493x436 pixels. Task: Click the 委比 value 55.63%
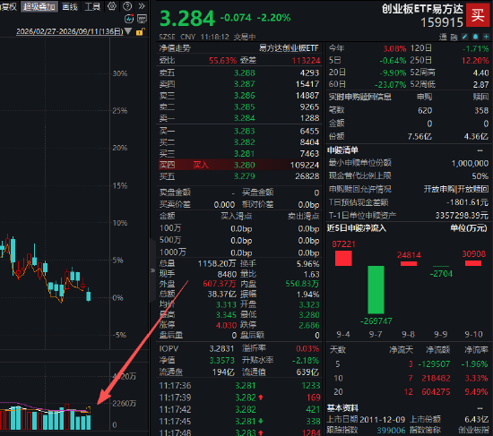pos(222,60)
